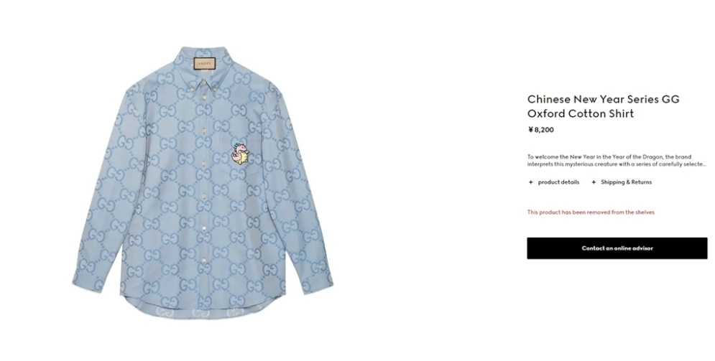Click the pink dragon patch on shirt
The height and width of the screenshot is (361, 715).
pyautogui.click(x=240, y=154)
